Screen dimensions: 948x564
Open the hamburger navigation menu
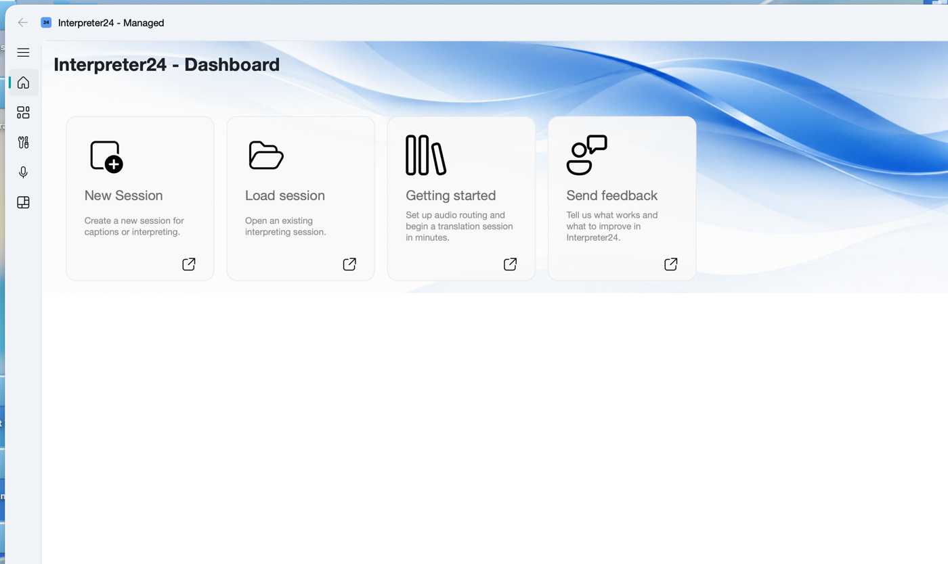tap(23, 52)
